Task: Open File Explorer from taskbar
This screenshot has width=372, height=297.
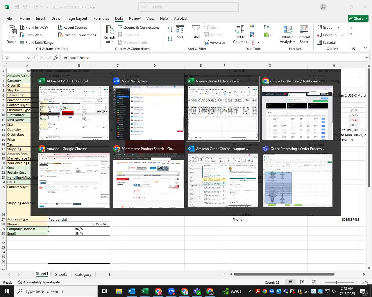Action: tap(119, 291)
